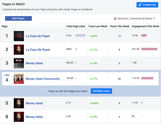Click the 7.9% growth figure
Image resolution: width=161 pixels, height=124 pixels.
point(94,117)
